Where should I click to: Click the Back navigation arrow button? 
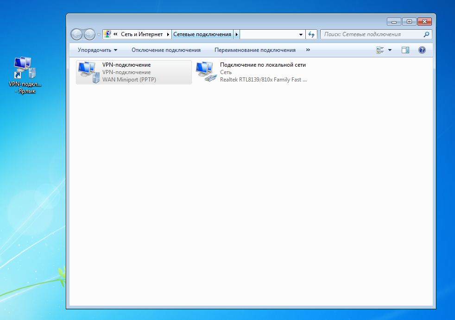[x=76, y=34]
